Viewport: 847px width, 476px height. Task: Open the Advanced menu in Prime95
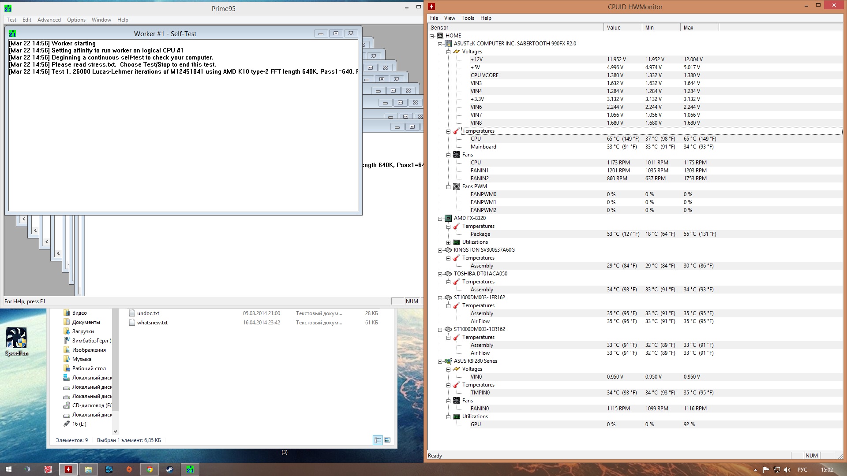pyautogui.click(x=49, y=20)
